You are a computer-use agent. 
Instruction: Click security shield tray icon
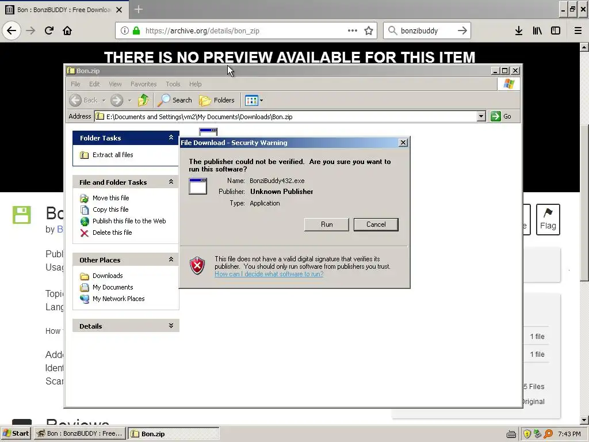pyautogui.click(x=527, y=434)
